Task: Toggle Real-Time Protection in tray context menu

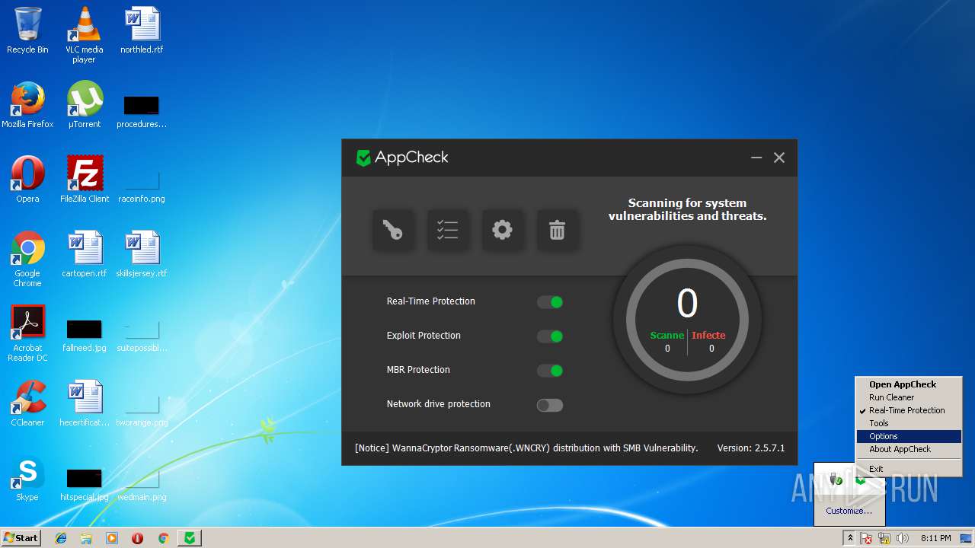Action: (909, 410)
